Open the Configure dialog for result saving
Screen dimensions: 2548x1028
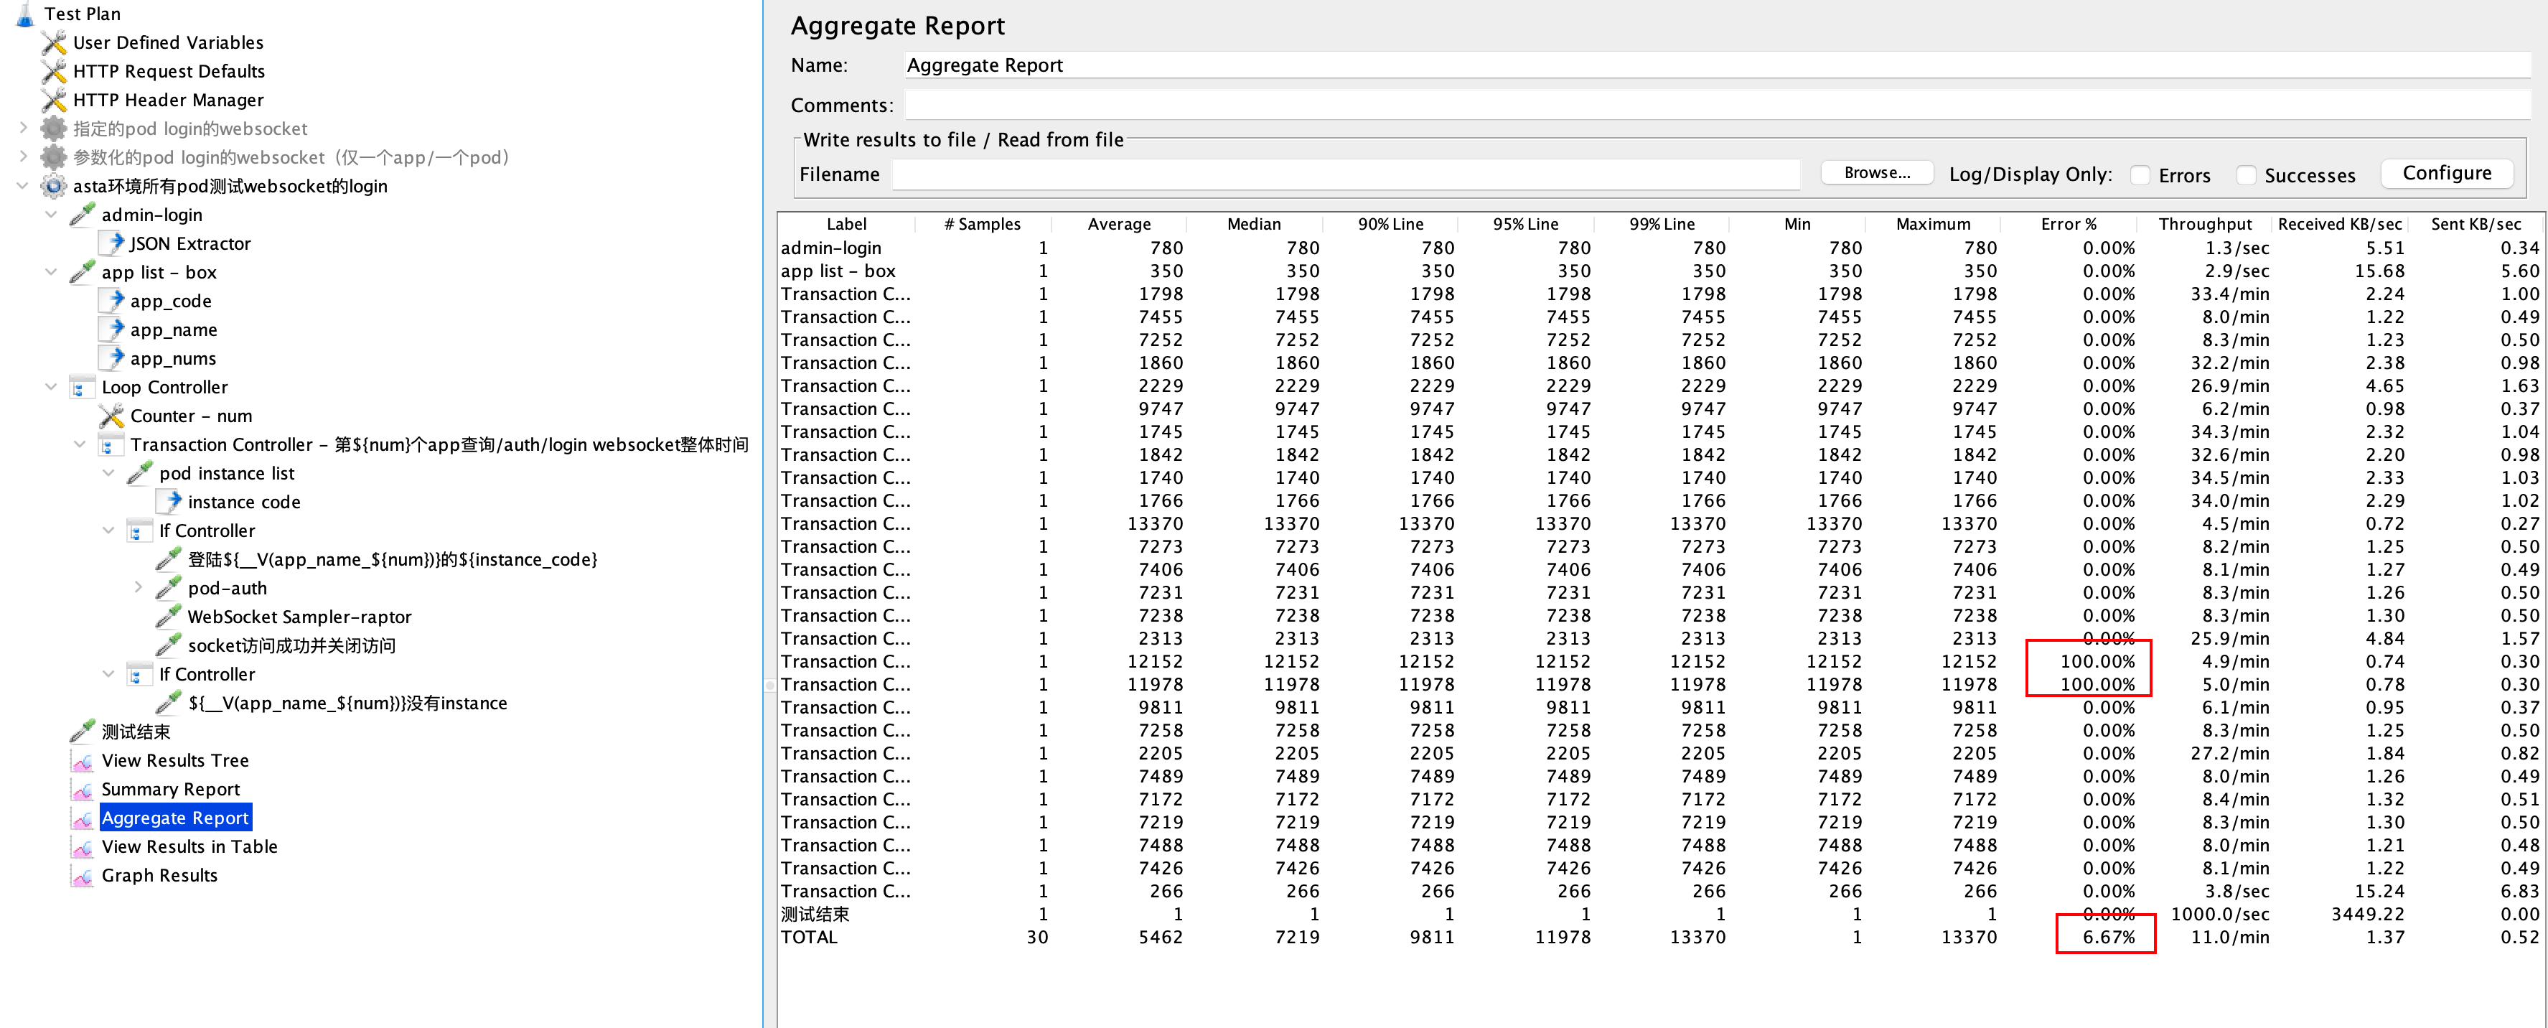2446,172
